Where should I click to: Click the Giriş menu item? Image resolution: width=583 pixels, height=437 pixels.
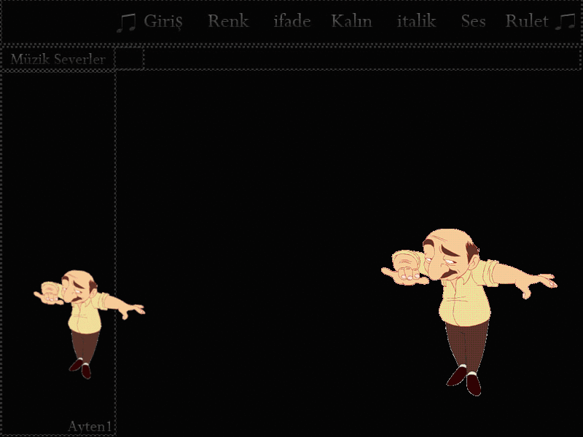click(x=163, y=22)
